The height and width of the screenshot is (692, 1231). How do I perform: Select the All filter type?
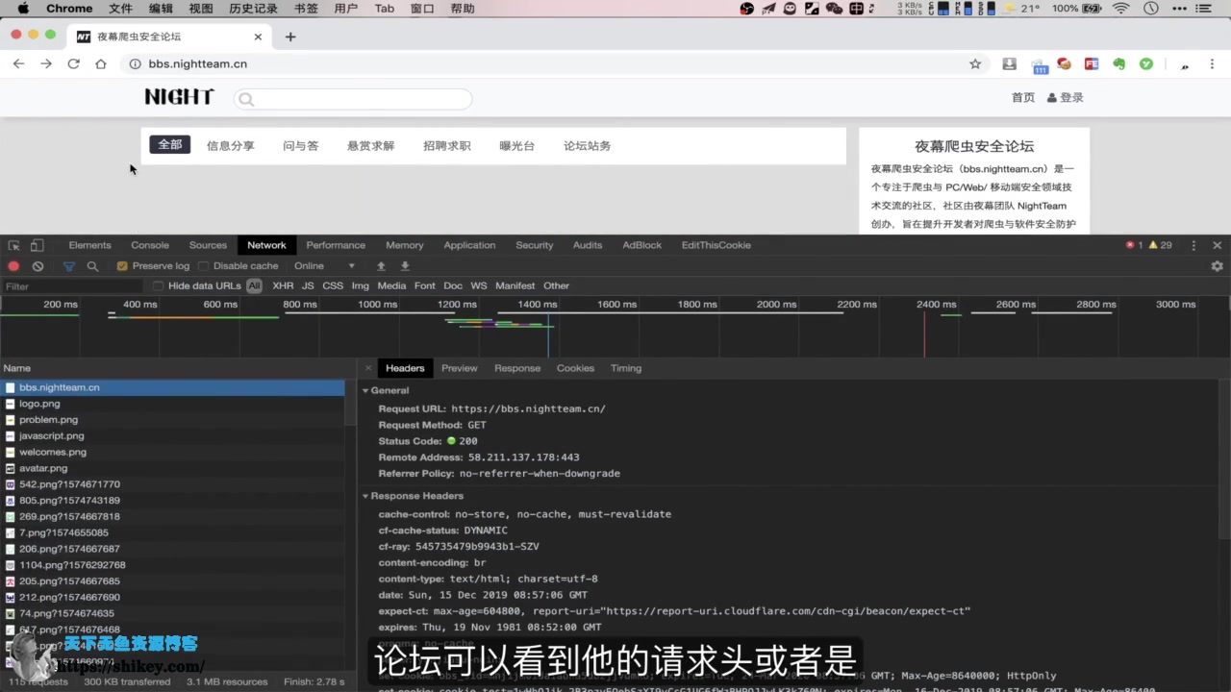point(254,286)
